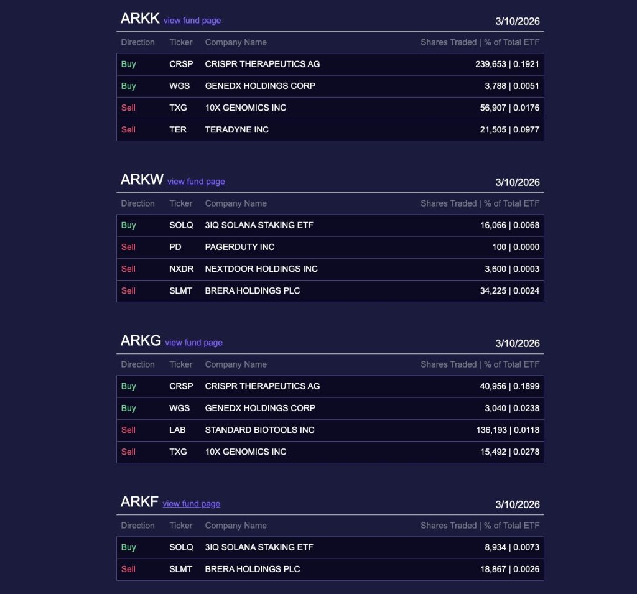The image size is (637, 594).
Task: Click ARKF SOLQ ticker cell
Action: click(x=181, y=548)
